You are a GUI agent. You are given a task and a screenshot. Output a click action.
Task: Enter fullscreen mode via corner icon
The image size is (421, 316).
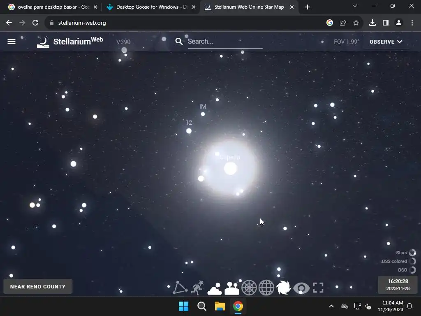click(318, 288)
